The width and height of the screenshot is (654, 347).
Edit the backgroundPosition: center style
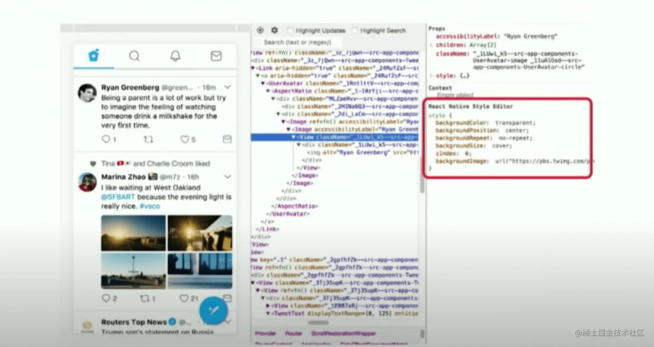[x=482, y=130]
